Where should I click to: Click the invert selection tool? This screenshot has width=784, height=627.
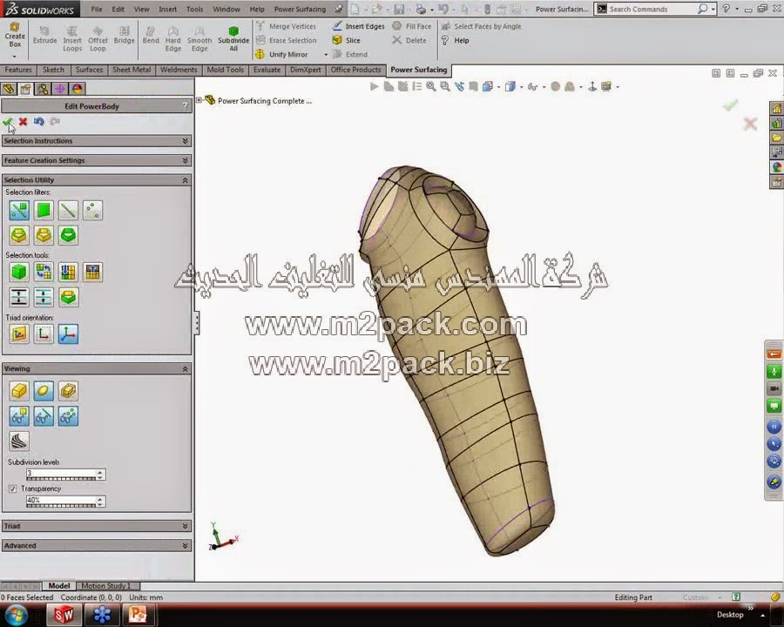coord(44,272)
